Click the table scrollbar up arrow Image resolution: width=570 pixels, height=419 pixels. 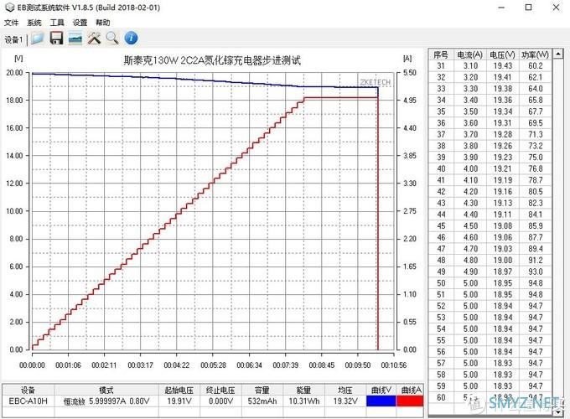click(x=558, y=54)
